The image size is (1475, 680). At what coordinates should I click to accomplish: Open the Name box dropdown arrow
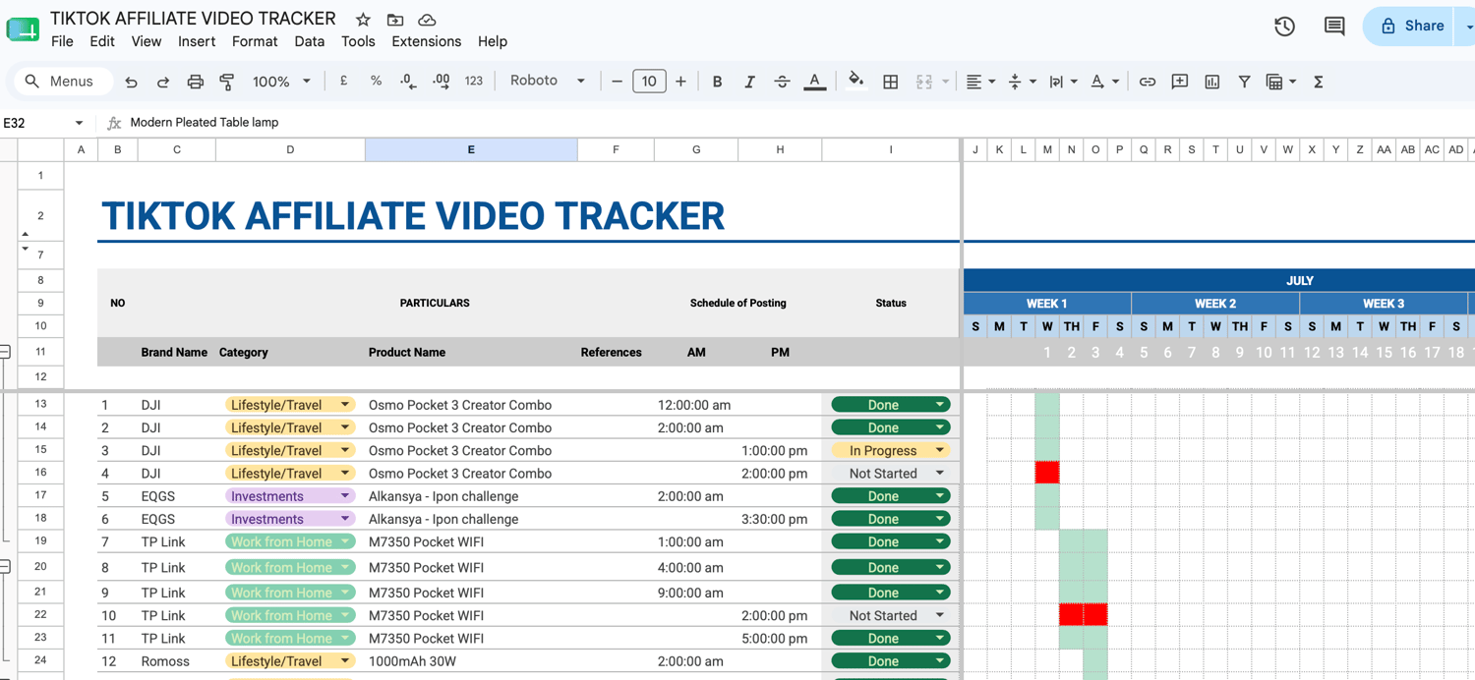79,123
